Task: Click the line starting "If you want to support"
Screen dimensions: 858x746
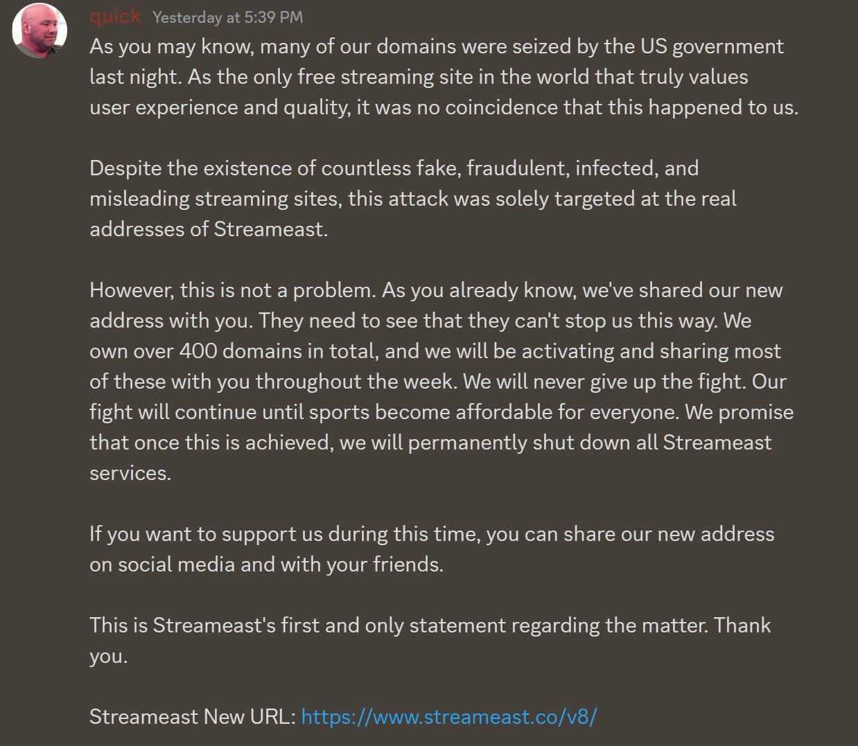Action: click(432, 534)
